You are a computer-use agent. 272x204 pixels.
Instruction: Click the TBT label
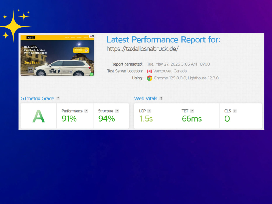tap(185, 111)
